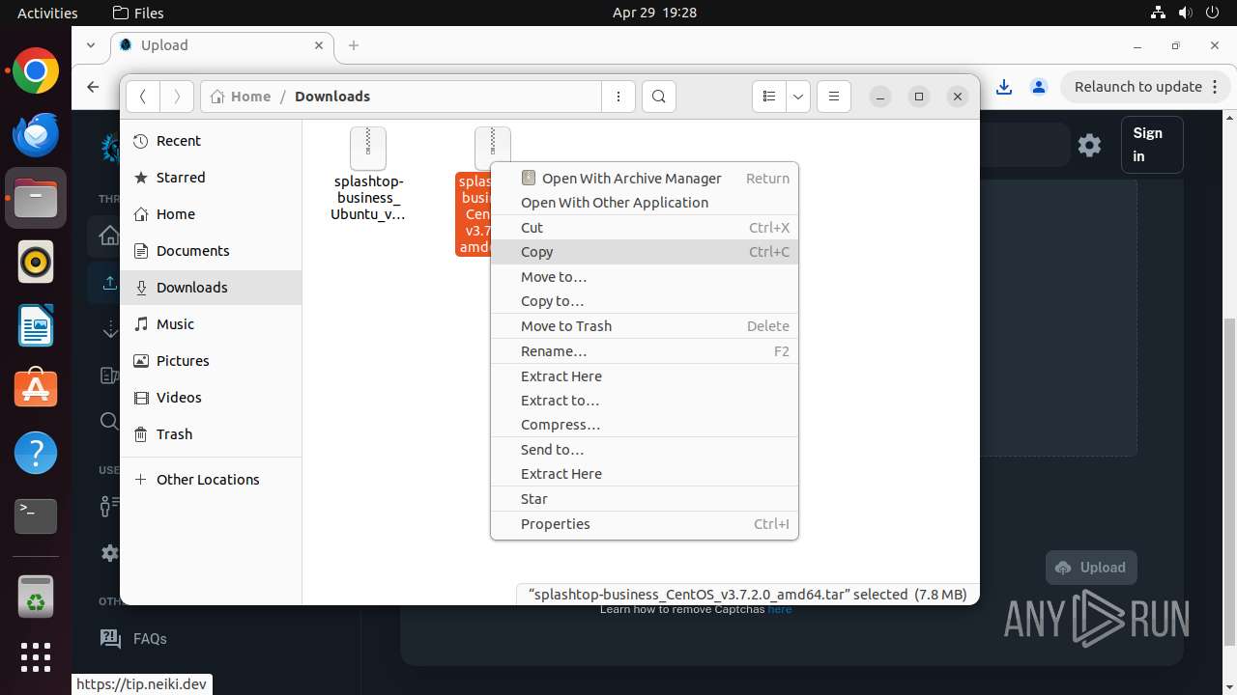Open the system power menu icon
The height and width of the screenshot is (695, 1237).
pyautogui.click(x=1214, y=13)
